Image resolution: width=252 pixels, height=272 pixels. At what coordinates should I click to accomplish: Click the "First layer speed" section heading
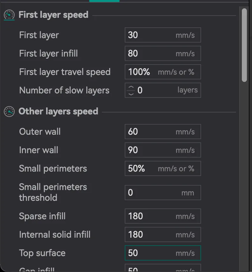click(53, 15)
